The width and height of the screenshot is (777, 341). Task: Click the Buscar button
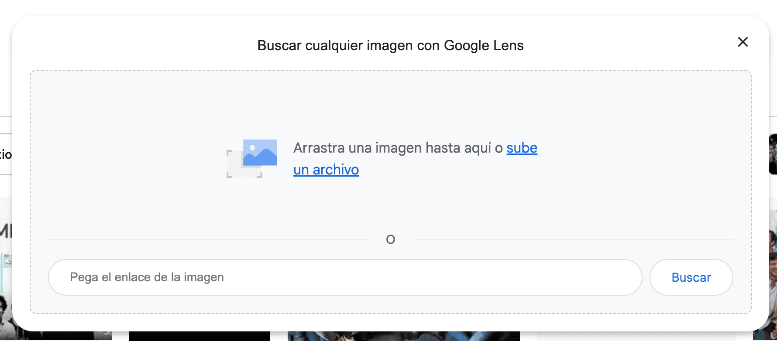coord(691,277)
